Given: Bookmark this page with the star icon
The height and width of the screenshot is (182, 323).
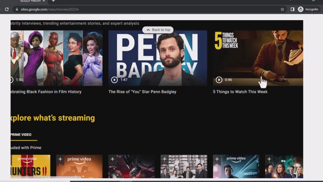Looking at the screenshot, I should click(282, 9).
